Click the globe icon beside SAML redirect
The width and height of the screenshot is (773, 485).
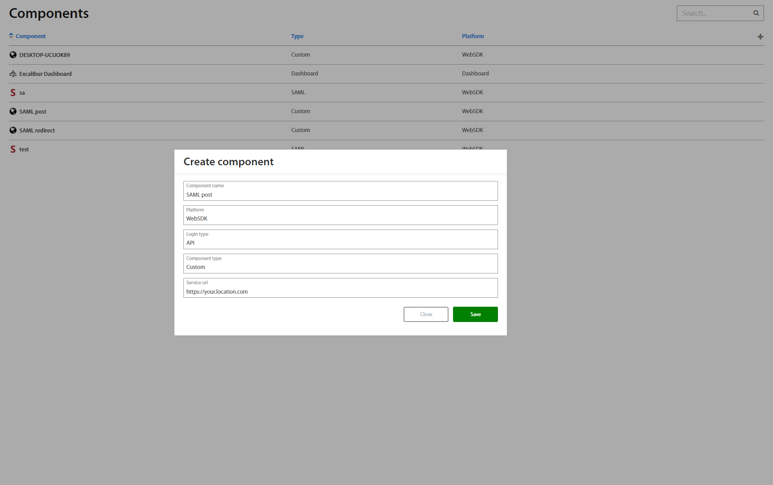coord(13,130)
